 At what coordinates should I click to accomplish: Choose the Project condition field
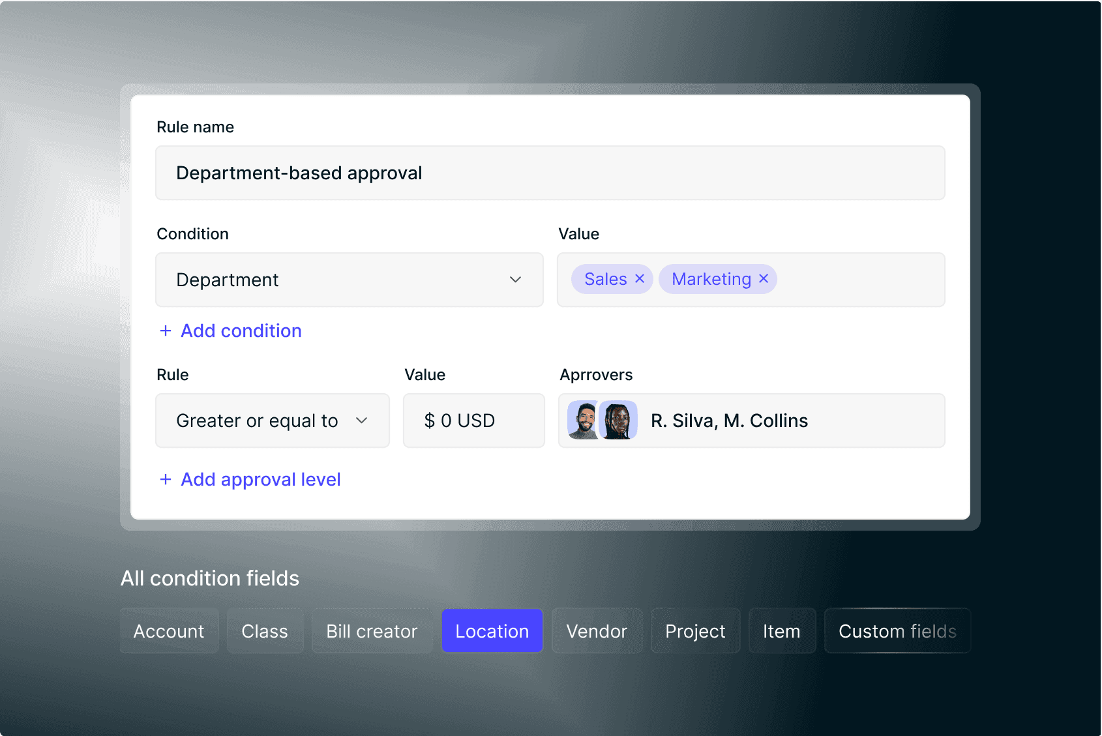tap(695, 631)
